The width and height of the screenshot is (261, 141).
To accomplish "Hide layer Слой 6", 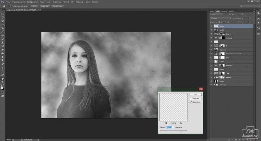I will coord(211,34).
